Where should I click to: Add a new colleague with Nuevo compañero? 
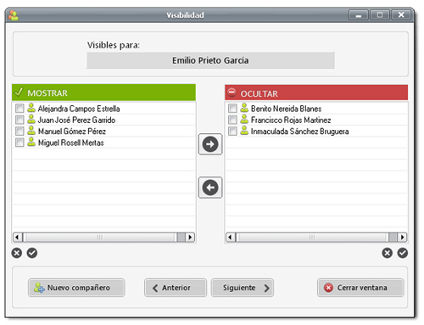(x=76, y=288)
